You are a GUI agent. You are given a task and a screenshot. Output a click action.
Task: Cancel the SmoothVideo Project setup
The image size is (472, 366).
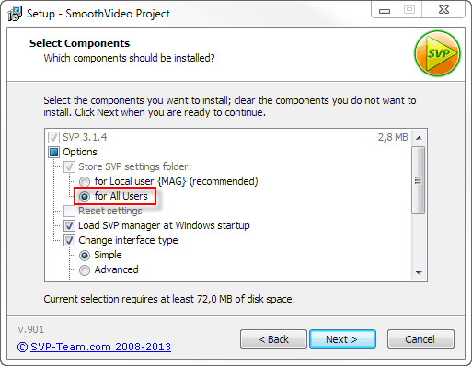tap(420, 339)
